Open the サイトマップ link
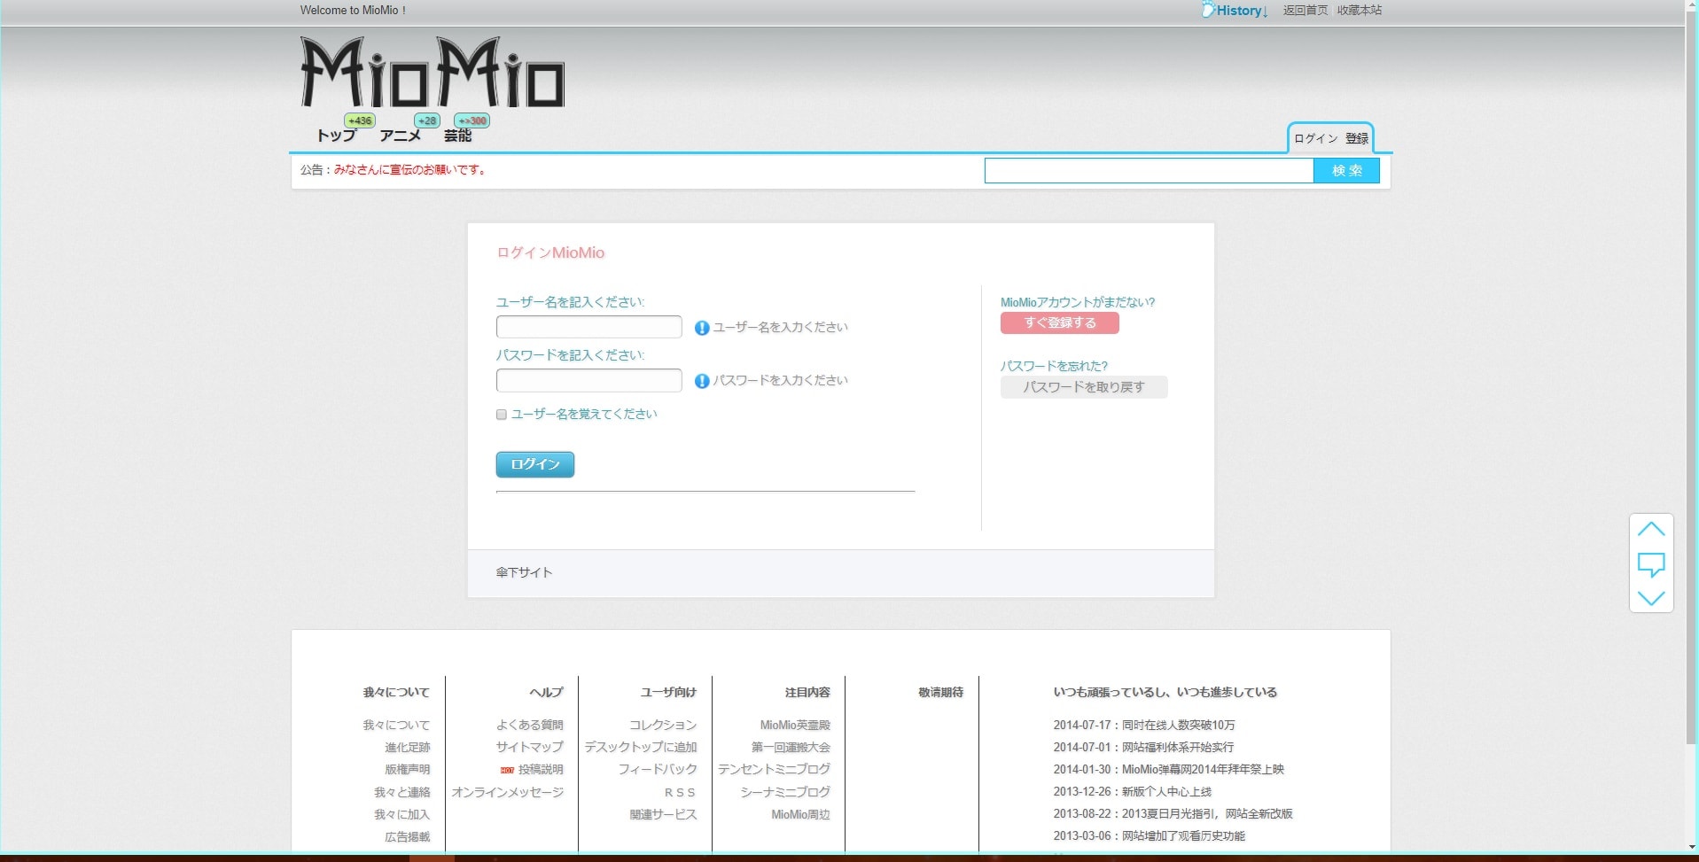The height and width of the screenshot is (862, 1699). click(x=530, y=748)
